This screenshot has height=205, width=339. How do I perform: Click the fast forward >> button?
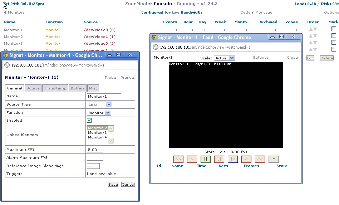260,159
